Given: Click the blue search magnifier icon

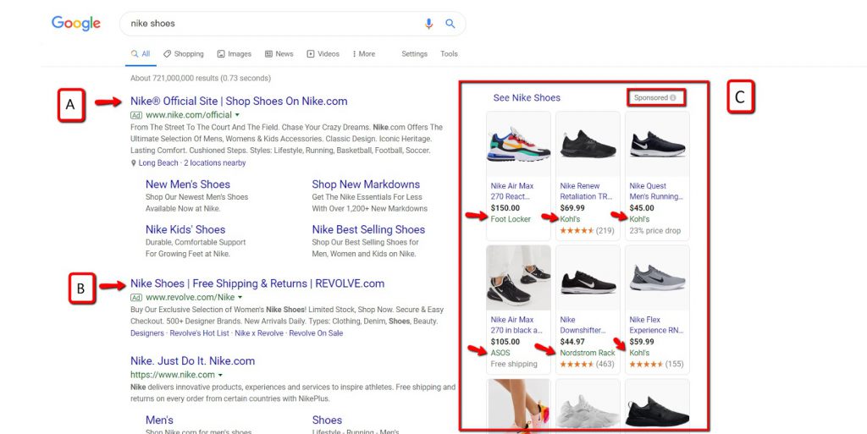Looking at the screenshot, I should coord(450,24).
